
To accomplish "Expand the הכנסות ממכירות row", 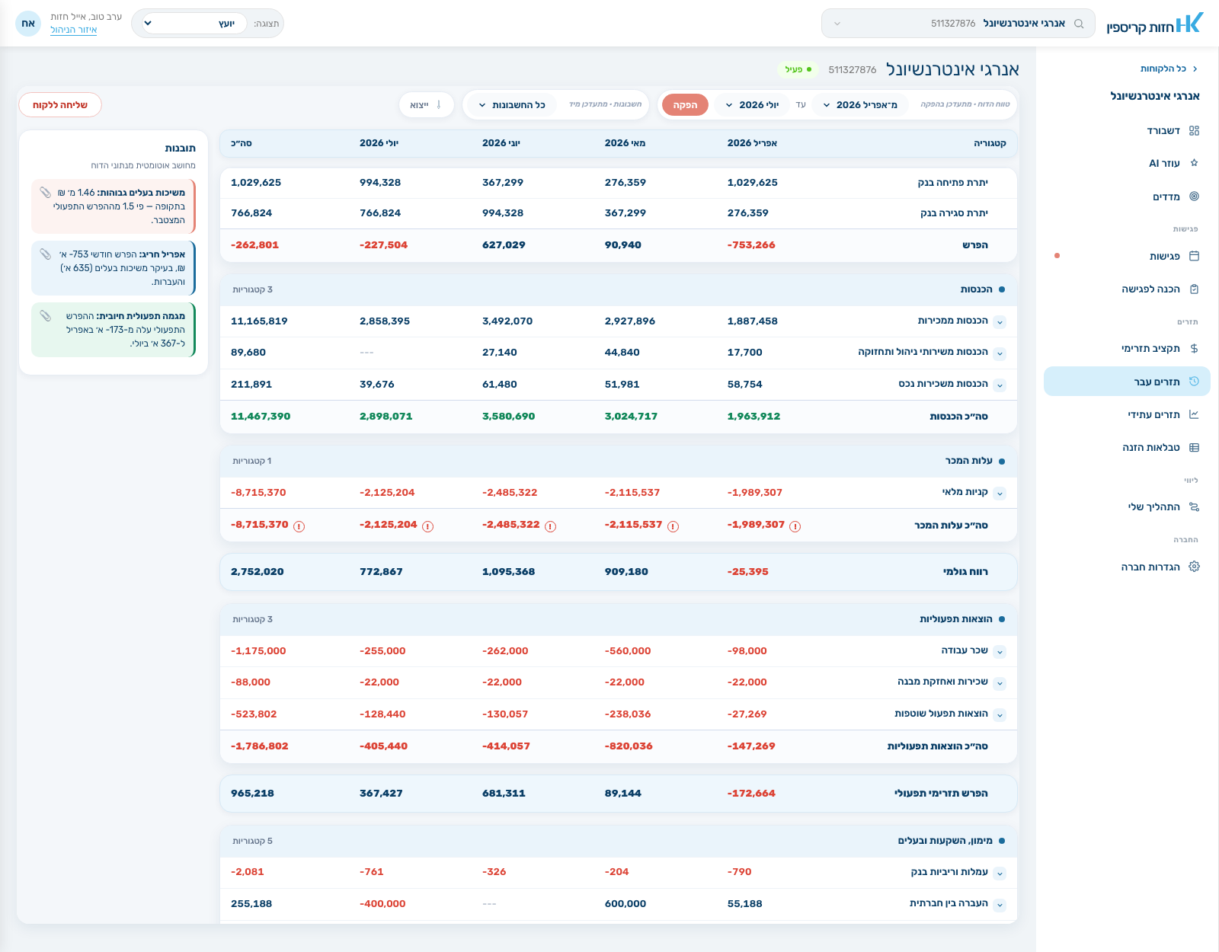I will point(1000,322).
